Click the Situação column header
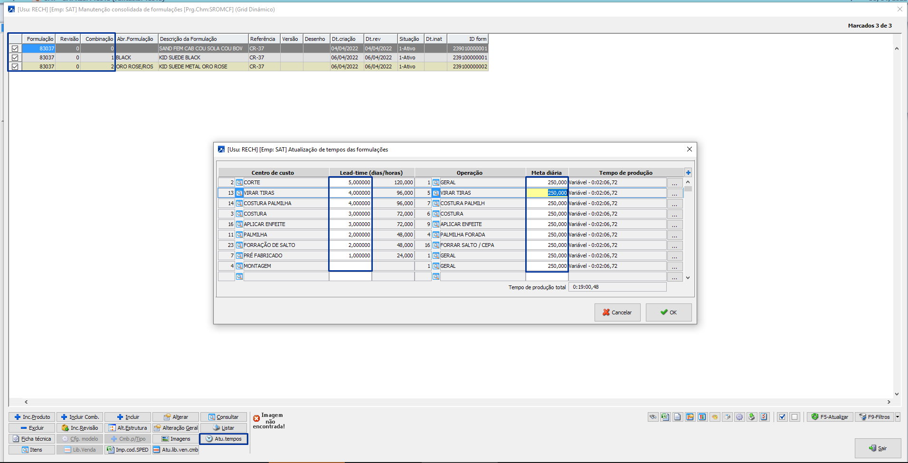The height and width of the screenshot is (463, 908). [410, 39]
